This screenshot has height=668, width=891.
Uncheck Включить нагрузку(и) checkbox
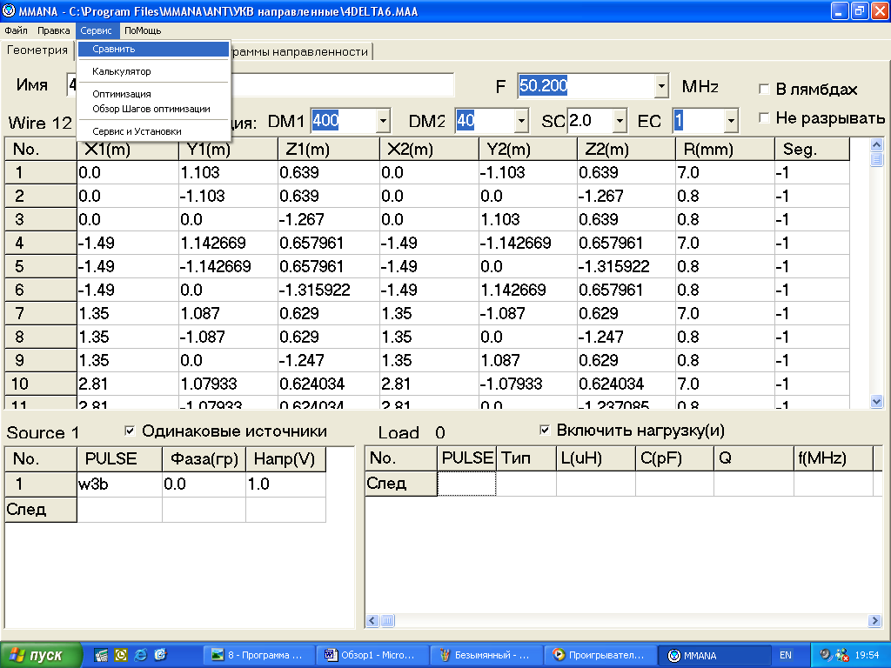click(x=545, y=430)
